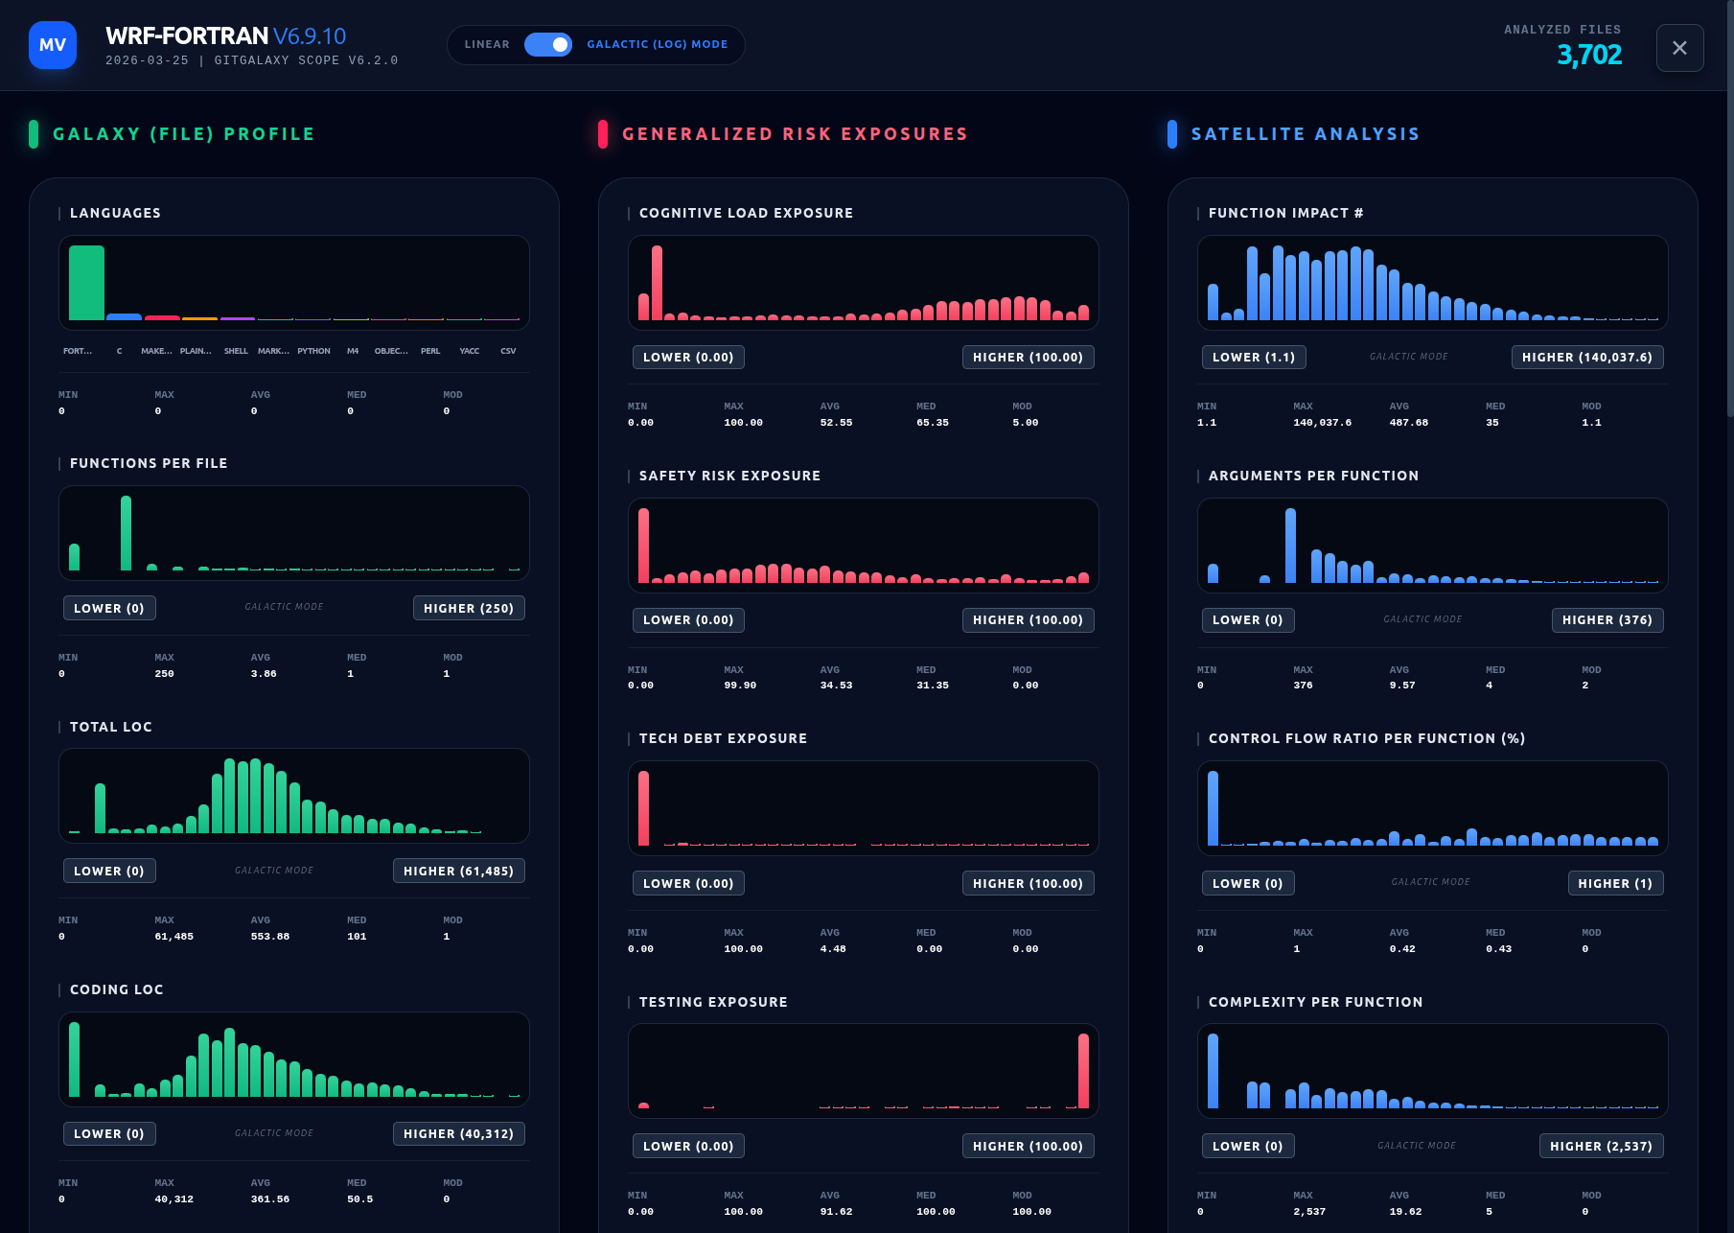The image size is (1734, 1233).
Task: Click the MV logo icon
Action: tap(53, 45)
